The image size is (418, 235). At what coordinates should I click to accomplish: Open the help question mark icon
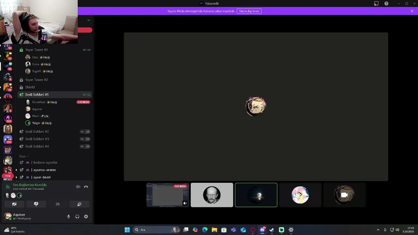(x=386, y=4)
